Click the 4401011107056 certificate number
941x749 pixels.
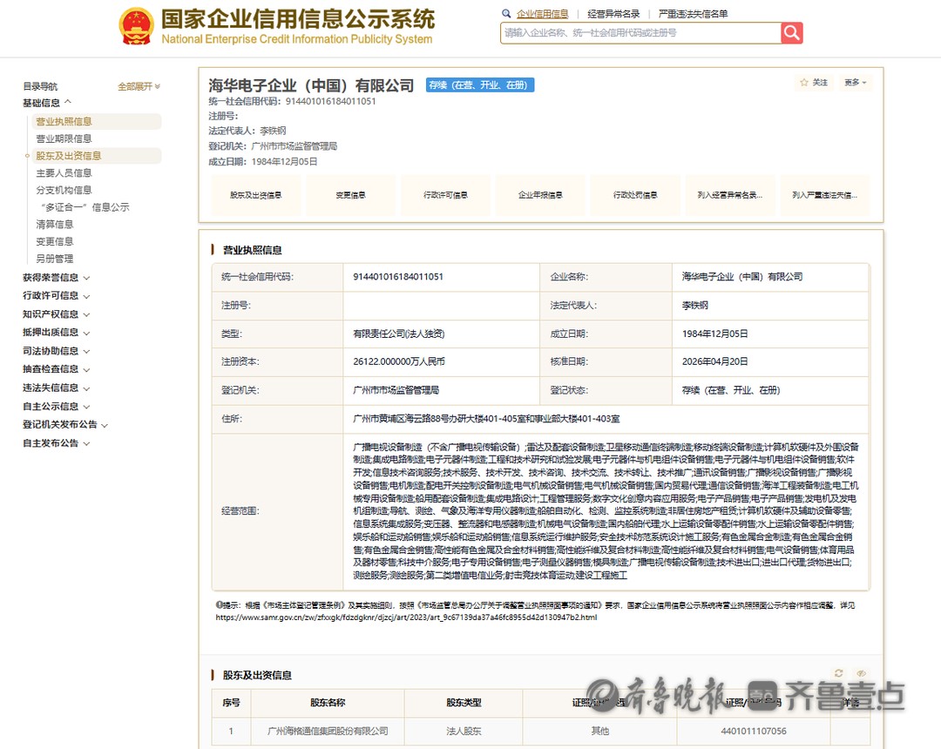click(754, 731)
